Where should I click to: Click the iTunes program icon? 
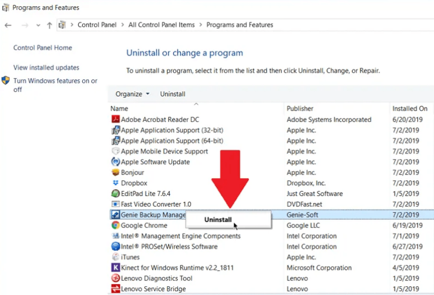tap(115, 257)
